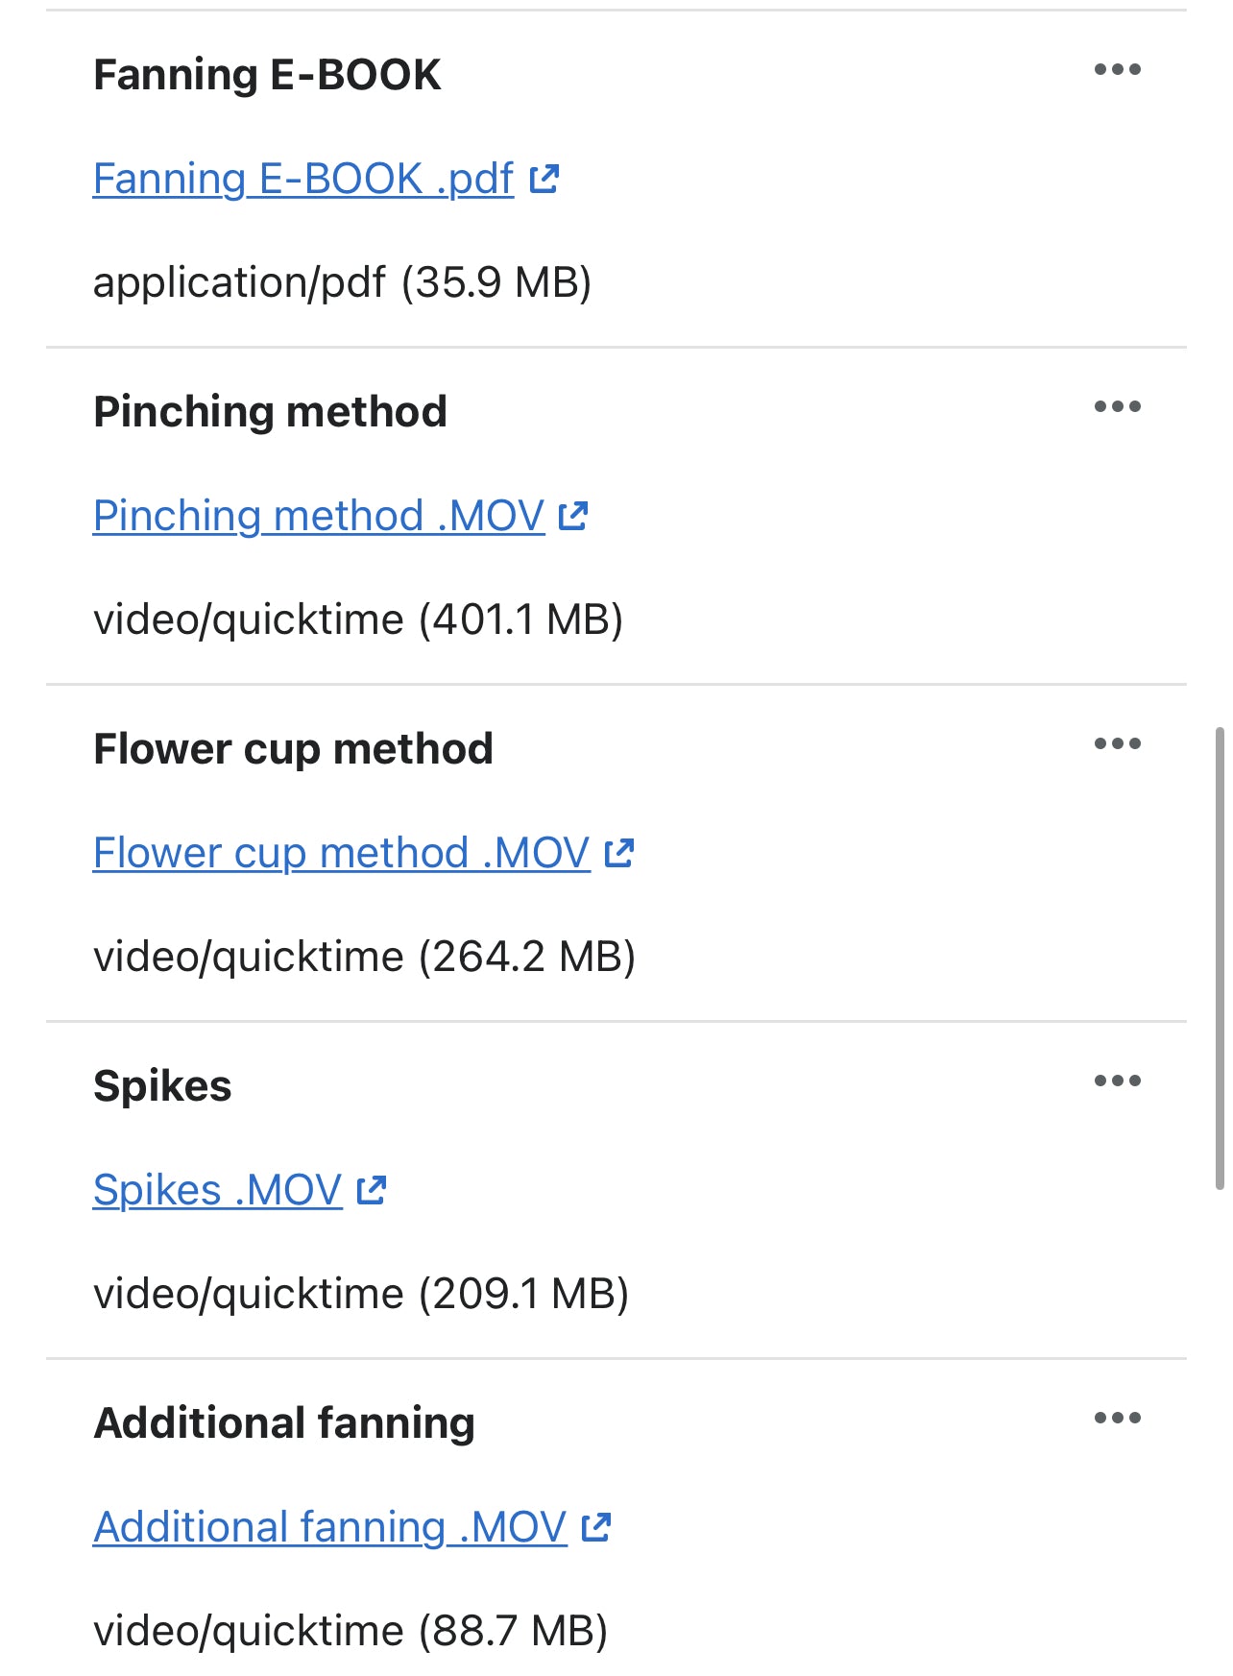The width and height of the screenshot is (1233, 1676).
Task: Open the Additional fanning .MOV link
Action: point(330,1528)
